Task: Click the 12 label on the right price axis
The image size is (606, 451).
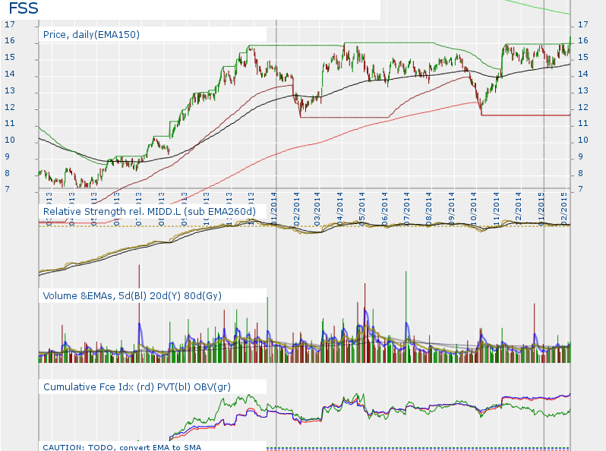Action: 582,107
